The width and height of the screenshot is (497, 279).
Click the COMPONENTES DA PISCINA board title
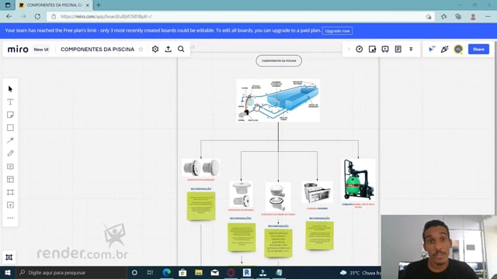click(x=97, y=50)
